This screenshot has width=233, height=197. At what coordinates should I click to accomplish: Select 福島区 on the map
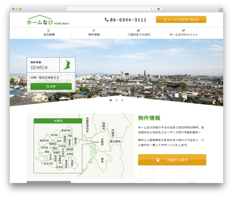tap(53, 144)
